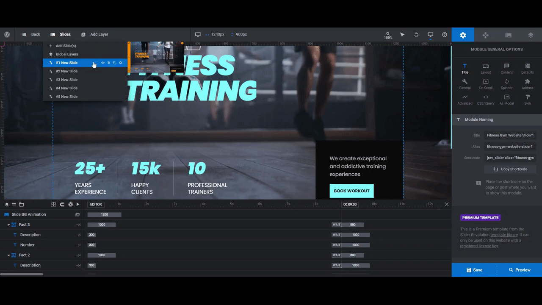Image resolution: width=542 pixels, height=305 pixels.
Task: Open the Skin paint roller section
Action: click(528, 100)
